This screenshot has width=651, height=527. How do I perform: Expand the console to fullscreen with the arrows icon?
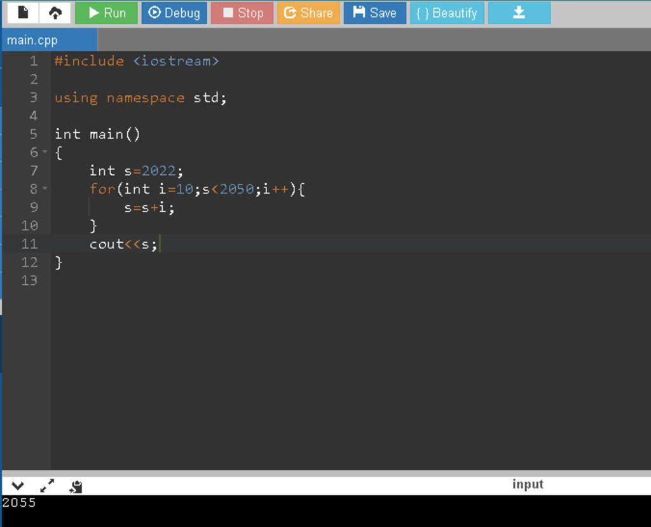click(x=47, y=486)
